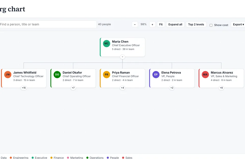The image size is (245, 159).
Task: Select the Daniel Okafor name text
Action: coord(72,73)
